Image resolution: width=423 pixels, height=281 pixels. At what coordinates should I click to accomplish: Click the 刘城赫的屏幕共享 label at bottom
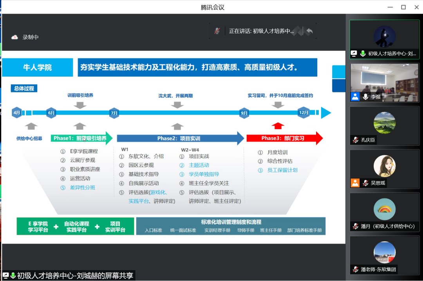coord(75,276)
